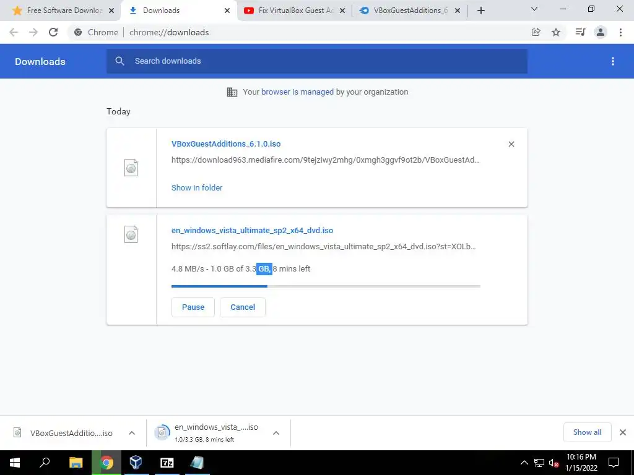Cancel the Windows Vista ISO download
634x475 pixels.
(243, 307)
